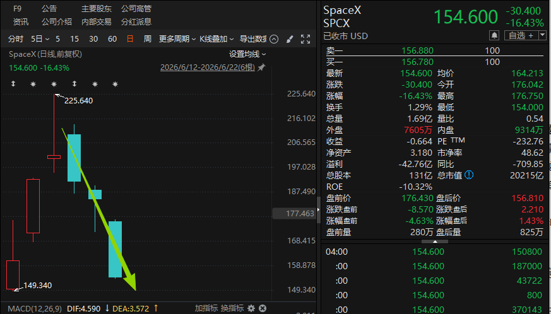
Task: Click the last cyan candlestick on the chart
Action: 115,249
